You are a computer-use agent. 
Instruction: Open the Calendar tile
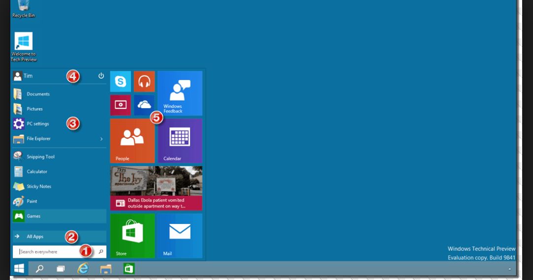(x=180, y=140)
